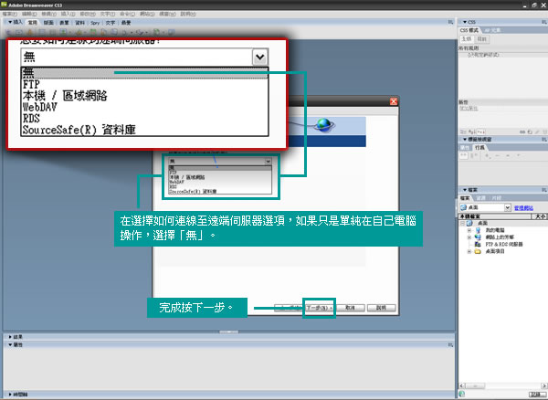
Task: Switch to the 表單 insert bar tab
Action: click(64, 22)
